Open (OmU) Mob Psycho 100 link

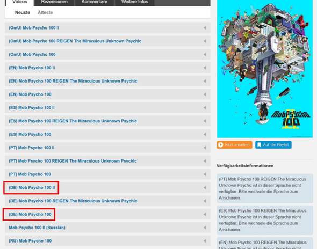(32, 55)
